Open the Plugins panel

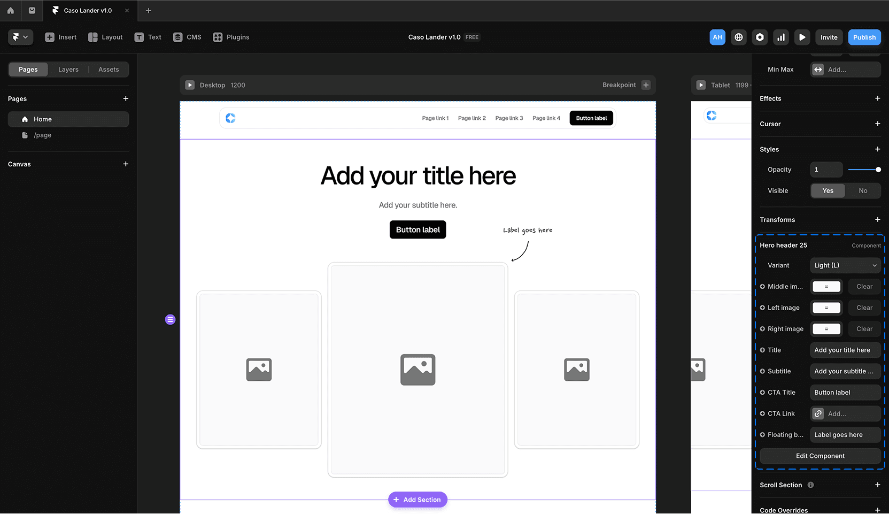[231, 37]
